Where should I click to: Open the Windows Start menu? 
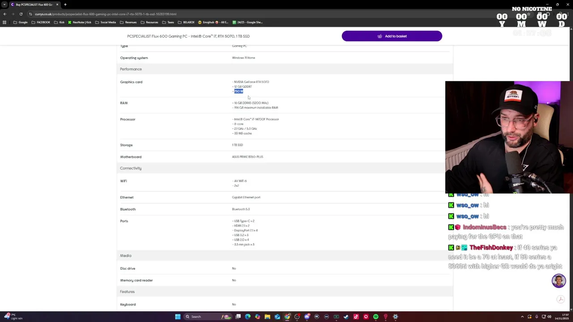[x=178, y=317]
